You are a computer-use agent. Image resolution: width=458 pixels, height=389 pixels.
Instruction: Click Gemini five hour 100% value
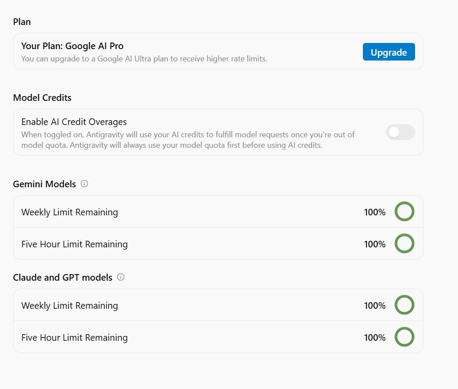click(374, 244)
